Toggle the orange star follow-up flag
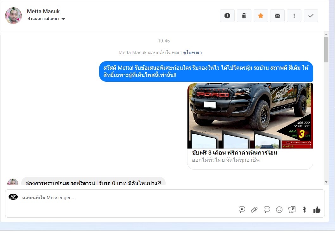This screenshot has height=235, width=335. 261,16
